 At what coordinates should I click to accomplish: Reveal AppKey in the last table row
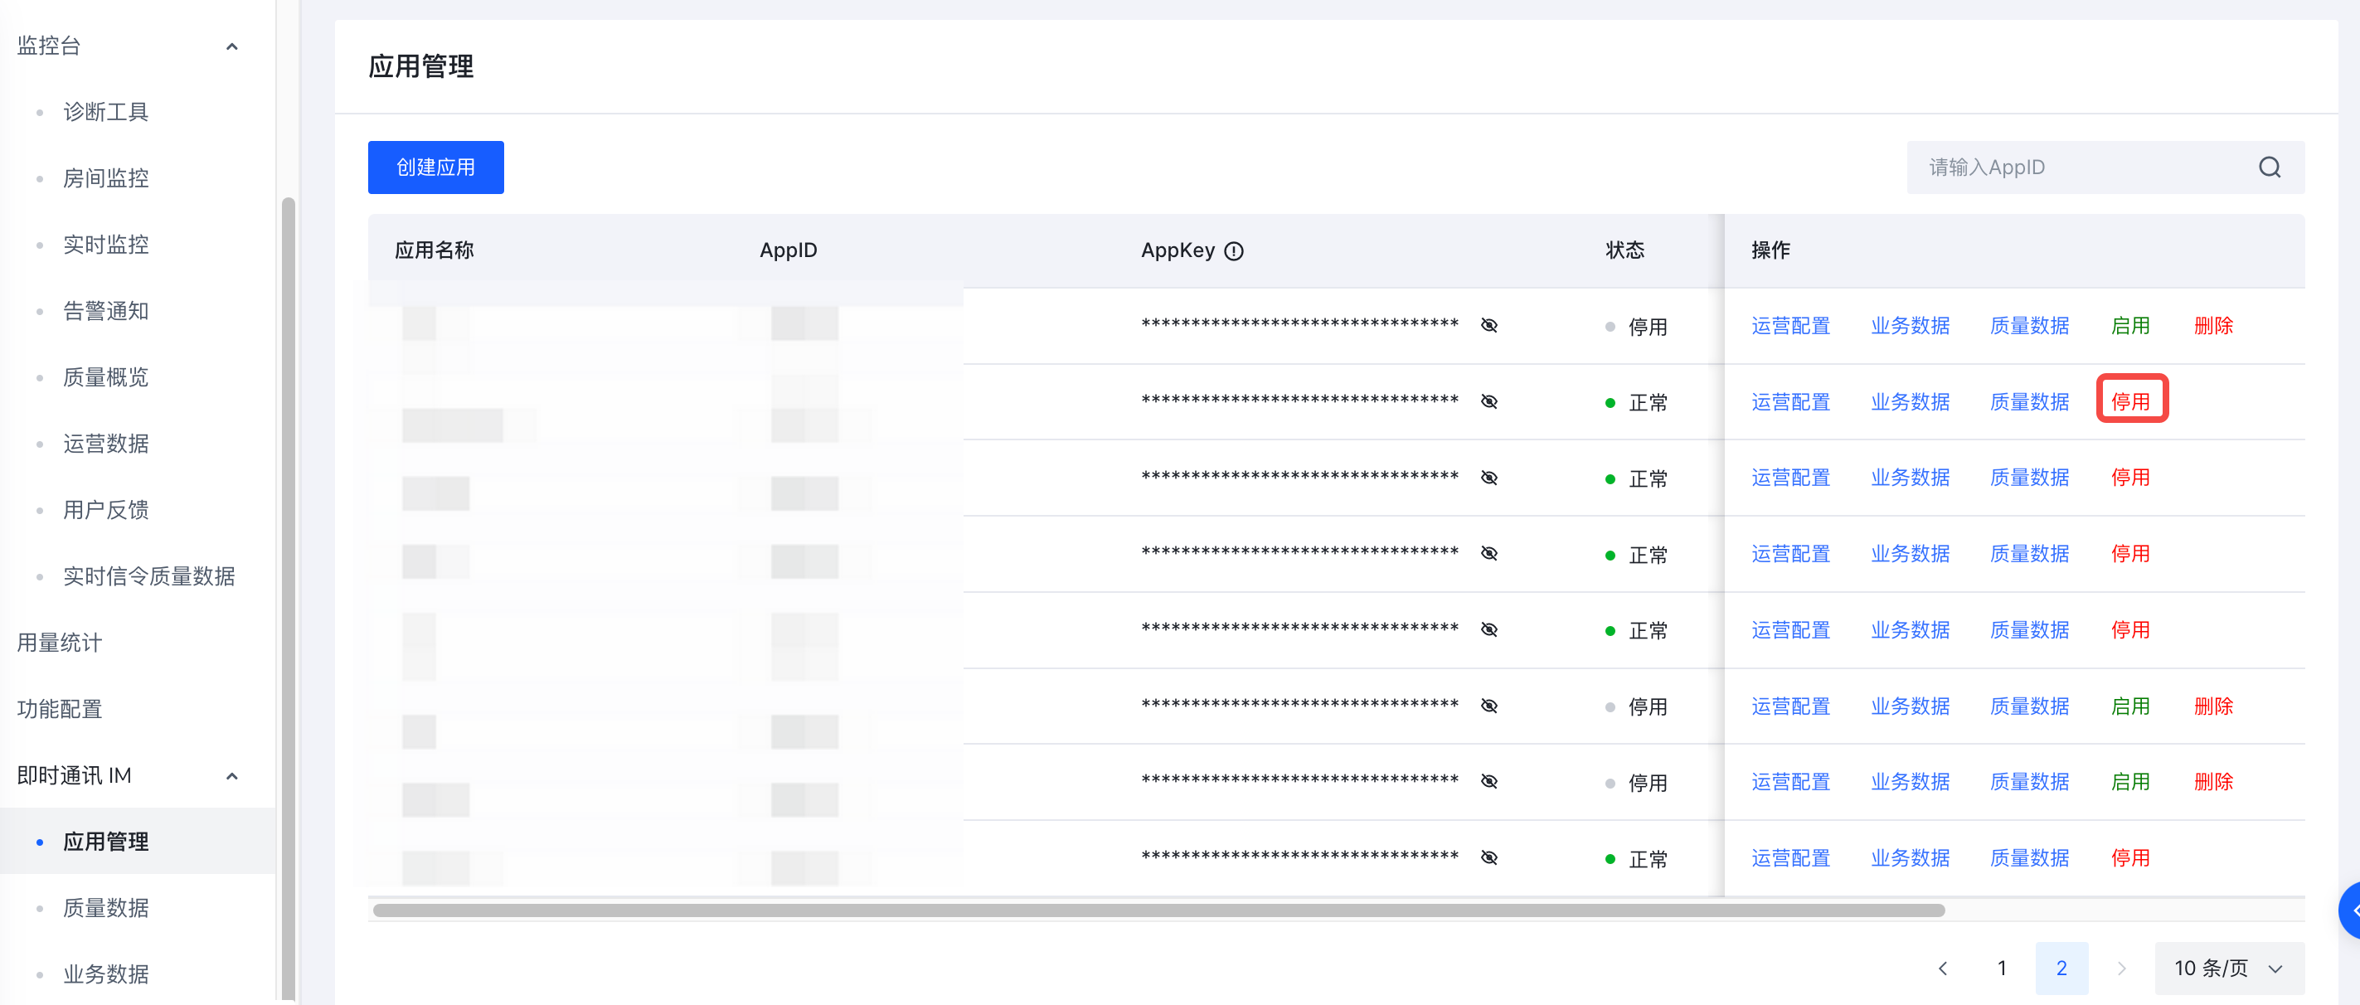[1488, 857]
